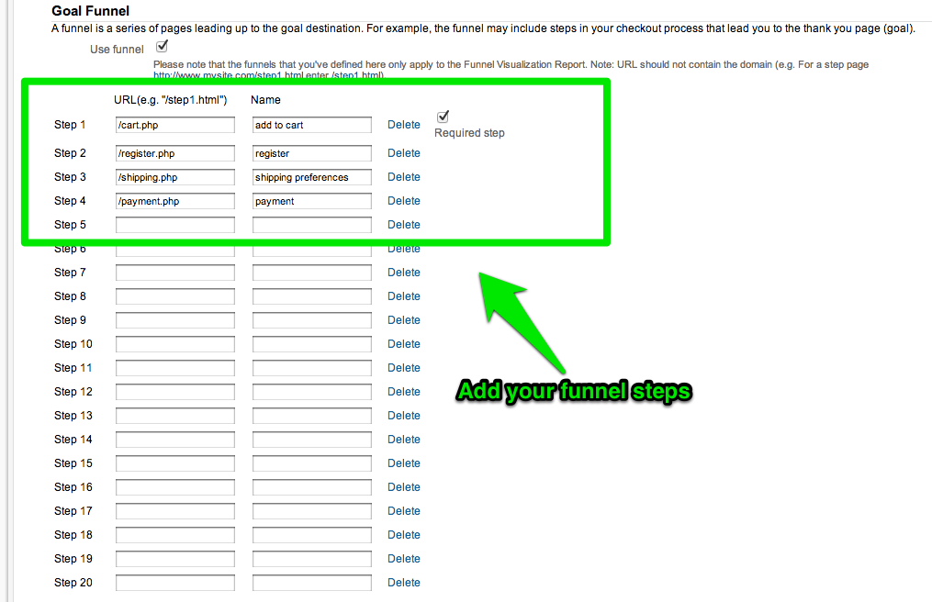
Task: Click the empty Step 5 Name field
Action: [x=311, y=225]
